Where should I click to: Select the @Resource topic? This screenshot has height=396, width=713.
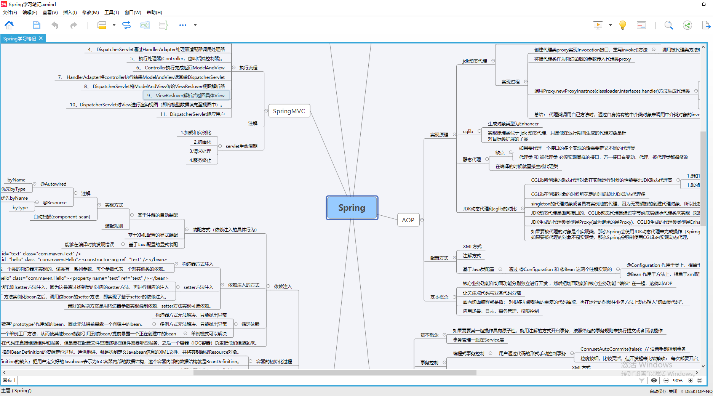click(54, 202)
